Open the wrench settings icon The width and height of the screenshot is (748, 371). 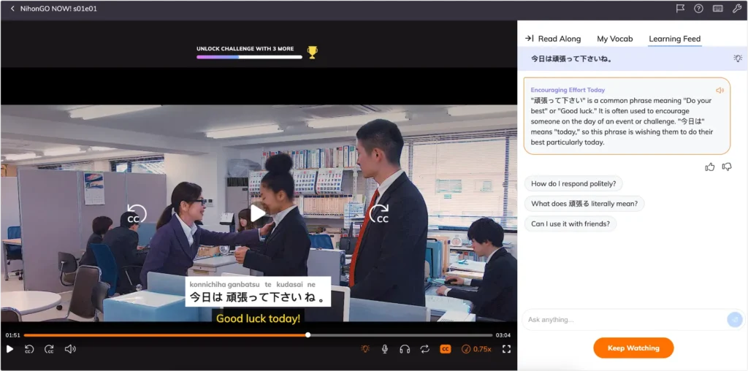pos(736,9)
